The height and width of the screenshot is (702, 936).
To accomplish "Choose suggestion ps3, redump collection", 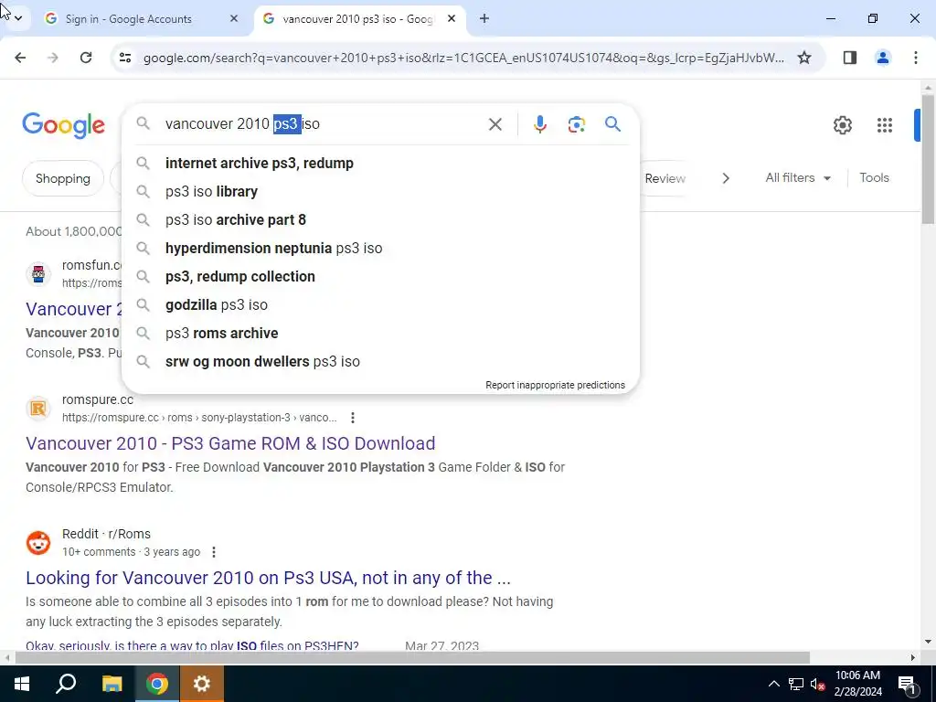I will pos(380,276).
